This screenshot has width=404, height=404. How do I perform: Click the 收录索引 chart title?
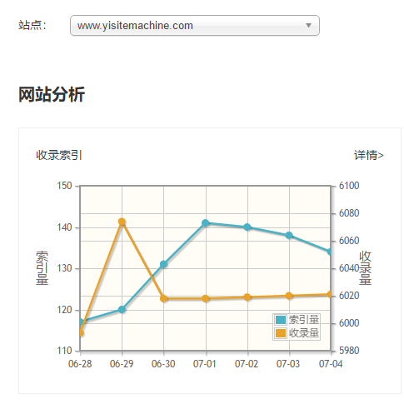[59, 155]
